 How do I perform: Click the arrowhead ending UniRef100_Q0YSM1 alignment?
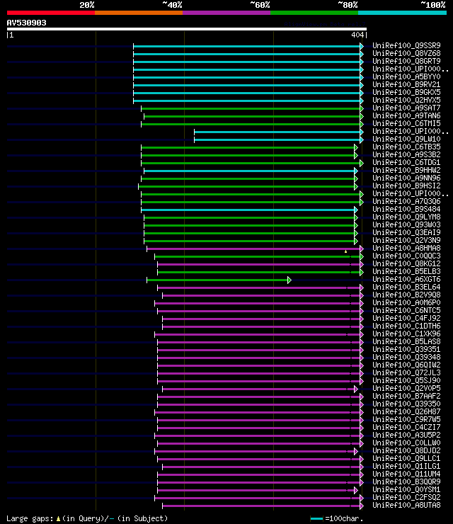pos(356,491)
